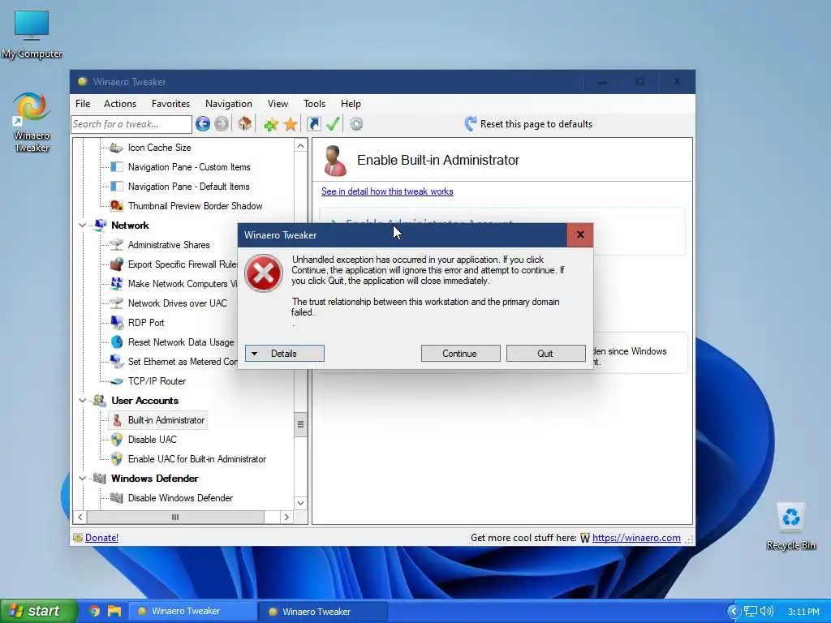Select Navigation Pane - Custom Items

(x=188, y=167)
